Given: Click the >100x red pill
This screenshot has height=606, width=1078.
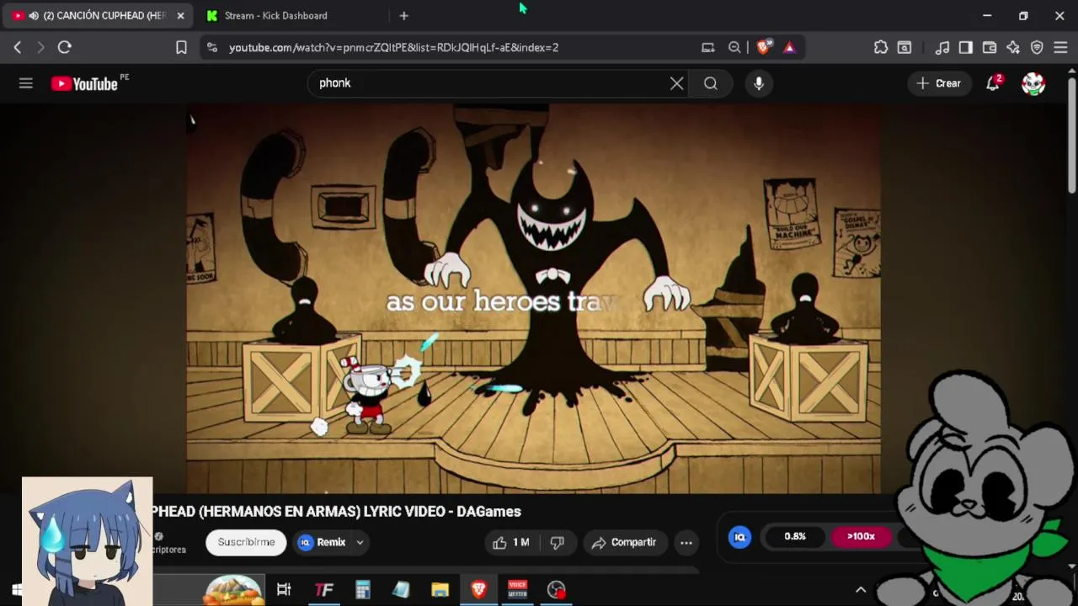Looking at the screenshot, I should point(861,537).
